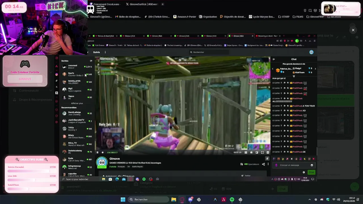
Task: Click the Battle Royale tag
Action: tap(137, 167)
